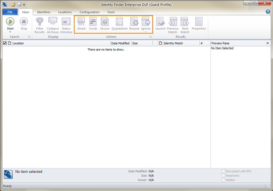Click the Collapse All Rows icon
The width and height of the screenshot is (273, 191).
coord(53,25)
